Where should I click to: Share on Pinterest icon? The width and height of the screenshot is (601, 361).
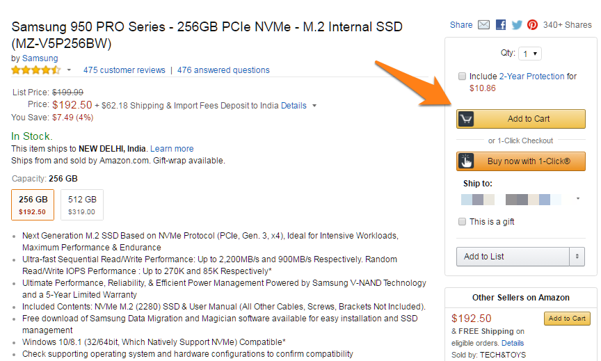click(532, 25)
